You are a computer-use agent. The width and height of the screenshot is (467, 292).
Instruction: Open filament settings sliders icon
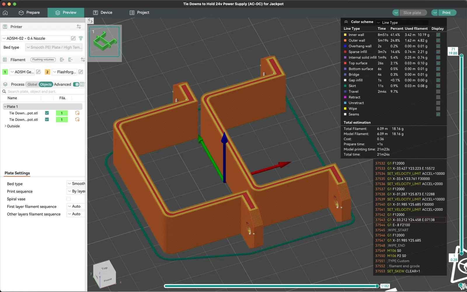click(x=83, y=60)
